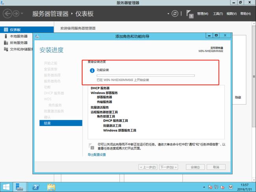256x192 pixels.
Task: Minimize the 添加角色和功能向导 window
Action: [x=209, y=35]
